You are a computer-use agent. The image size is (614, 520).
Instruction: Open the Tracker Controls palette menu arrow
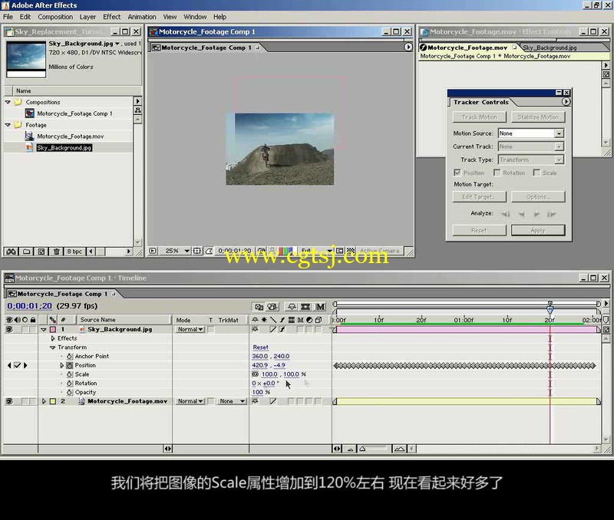click(x=566, y=102)
